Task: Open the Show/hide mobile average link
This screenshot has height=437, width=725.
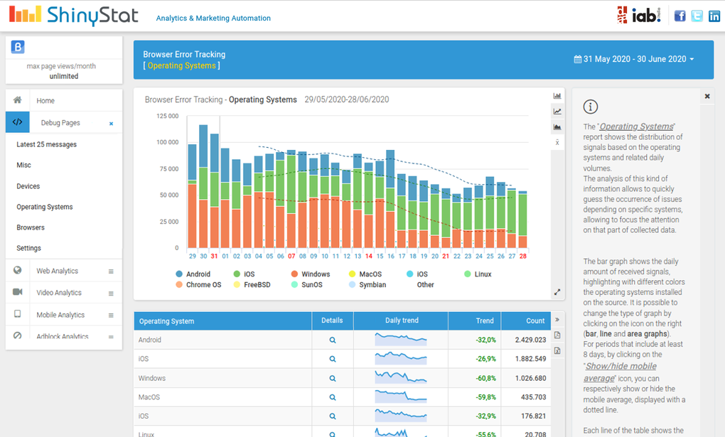Action: [620, 366]
